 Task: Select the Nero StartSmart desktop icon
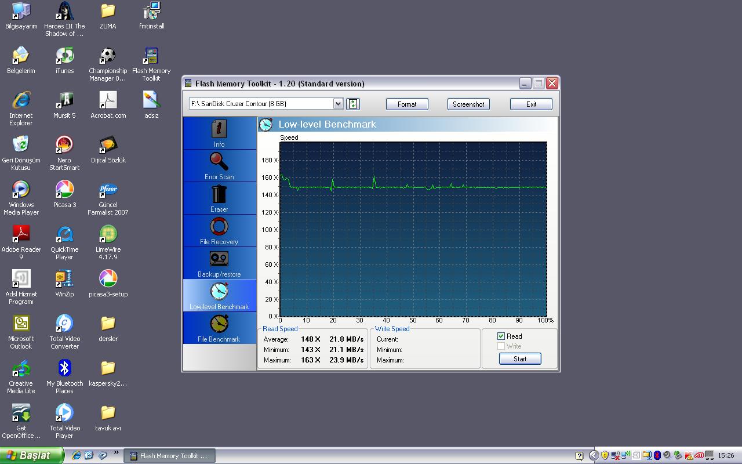coord(64,153)
